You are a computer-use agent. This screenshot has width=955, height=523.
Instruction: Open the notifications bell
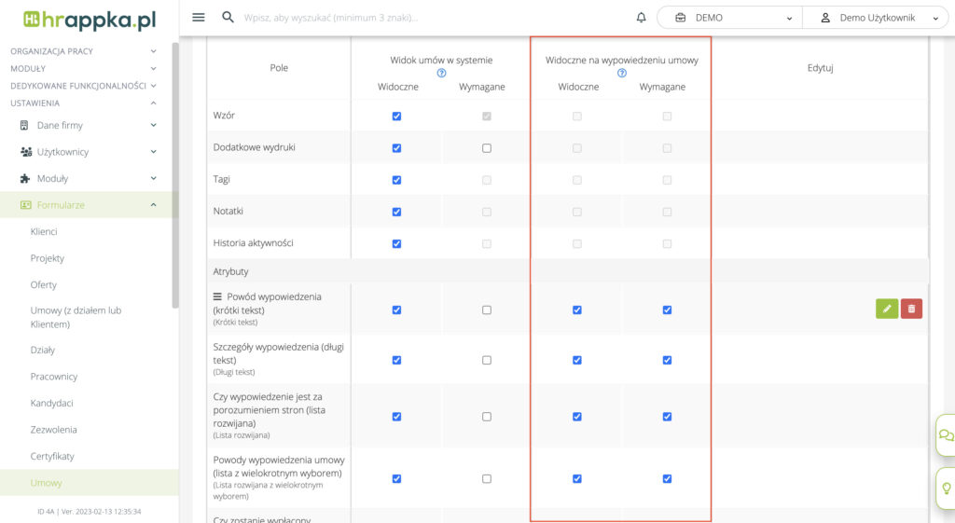(x=641, y=18)
